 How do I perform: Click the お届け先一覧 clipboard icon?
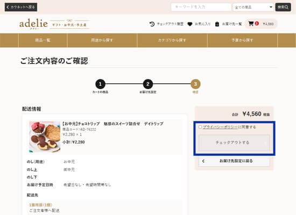click(217, 24)
